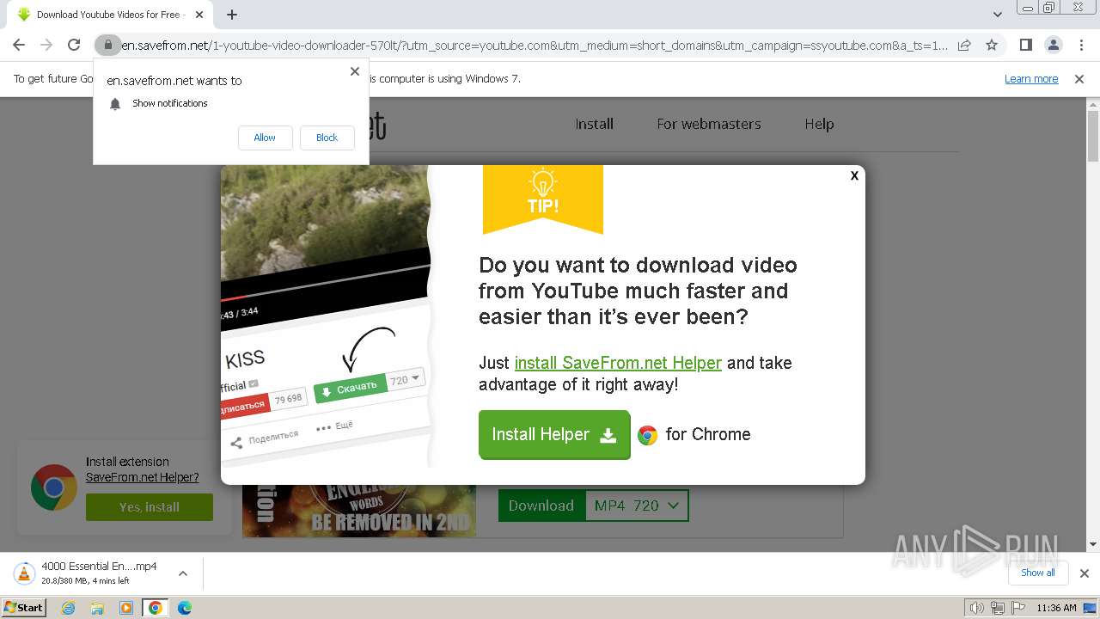Image resolution: width=1100 pixels, height=619 pixels.
Task: Click the 11:36 AM clock
Action: (x=1056, y=608)
